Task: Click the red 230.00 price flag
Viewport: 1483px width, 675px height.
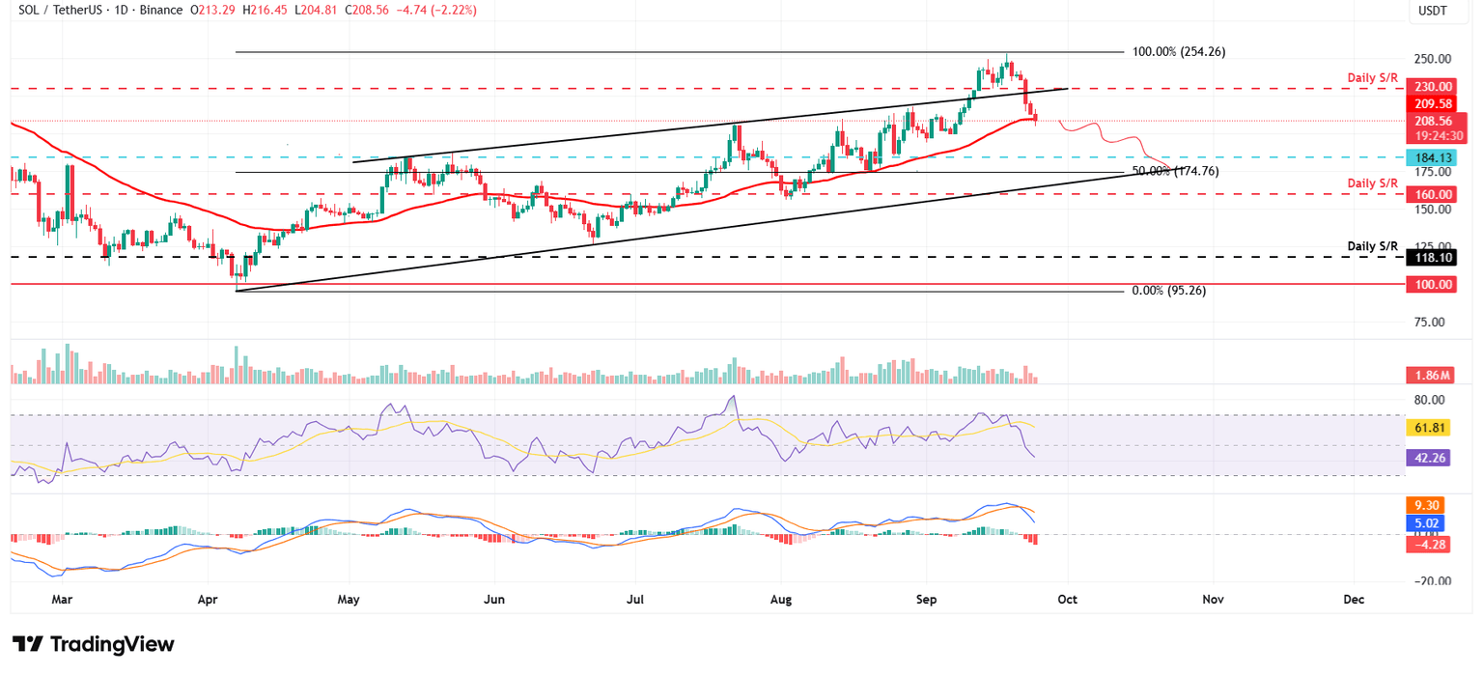Action: pyautogui.click(x=1432, y=85)
